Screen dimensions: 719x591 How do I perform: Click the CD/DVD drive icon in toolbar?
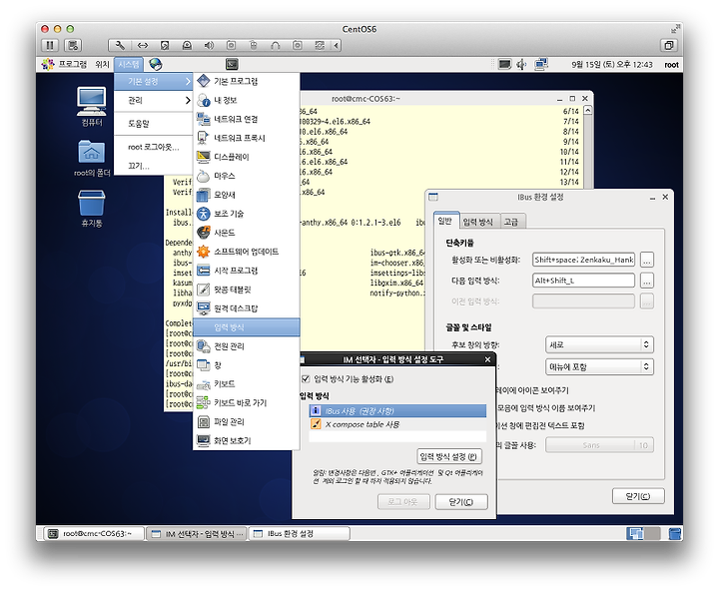[187, 45]
